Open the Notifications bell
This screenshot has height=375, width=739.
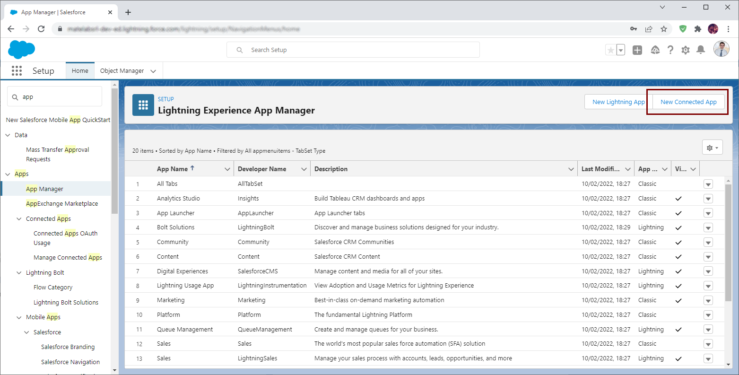click(701, 50)
